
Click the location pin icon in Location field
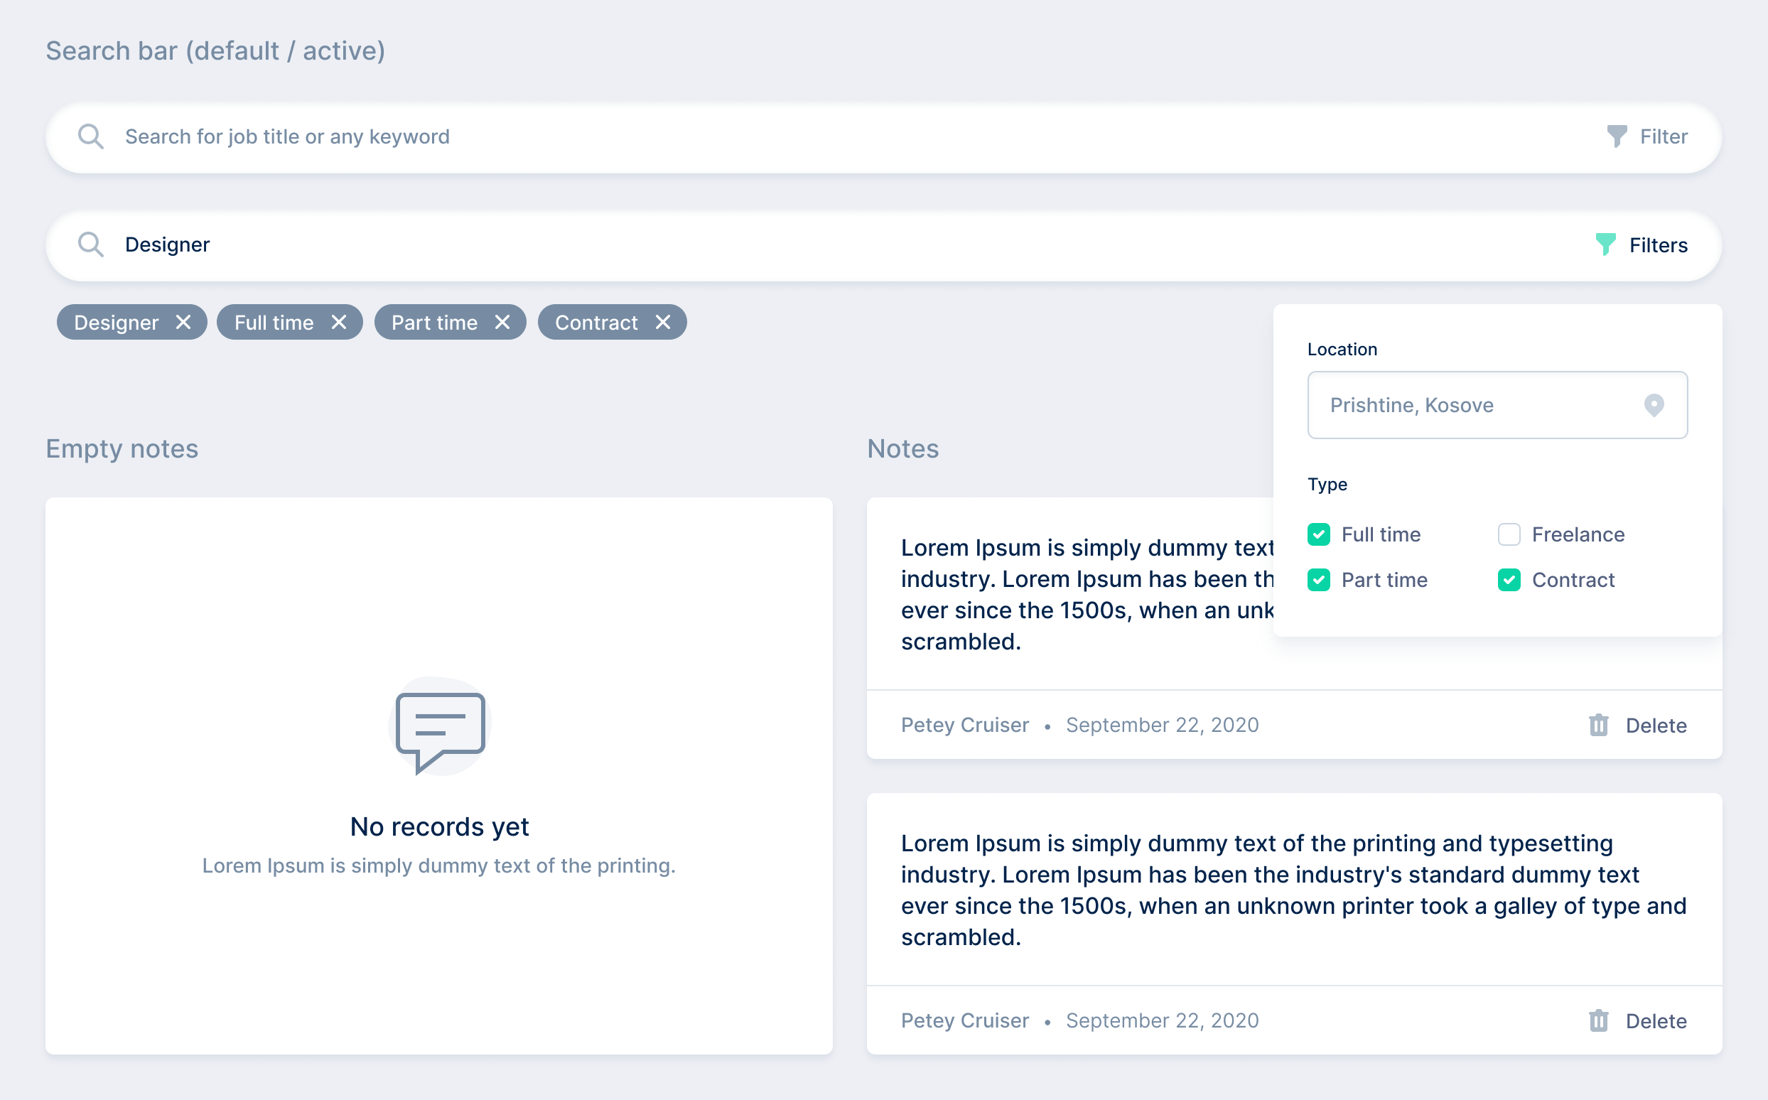coord(1654,405)
